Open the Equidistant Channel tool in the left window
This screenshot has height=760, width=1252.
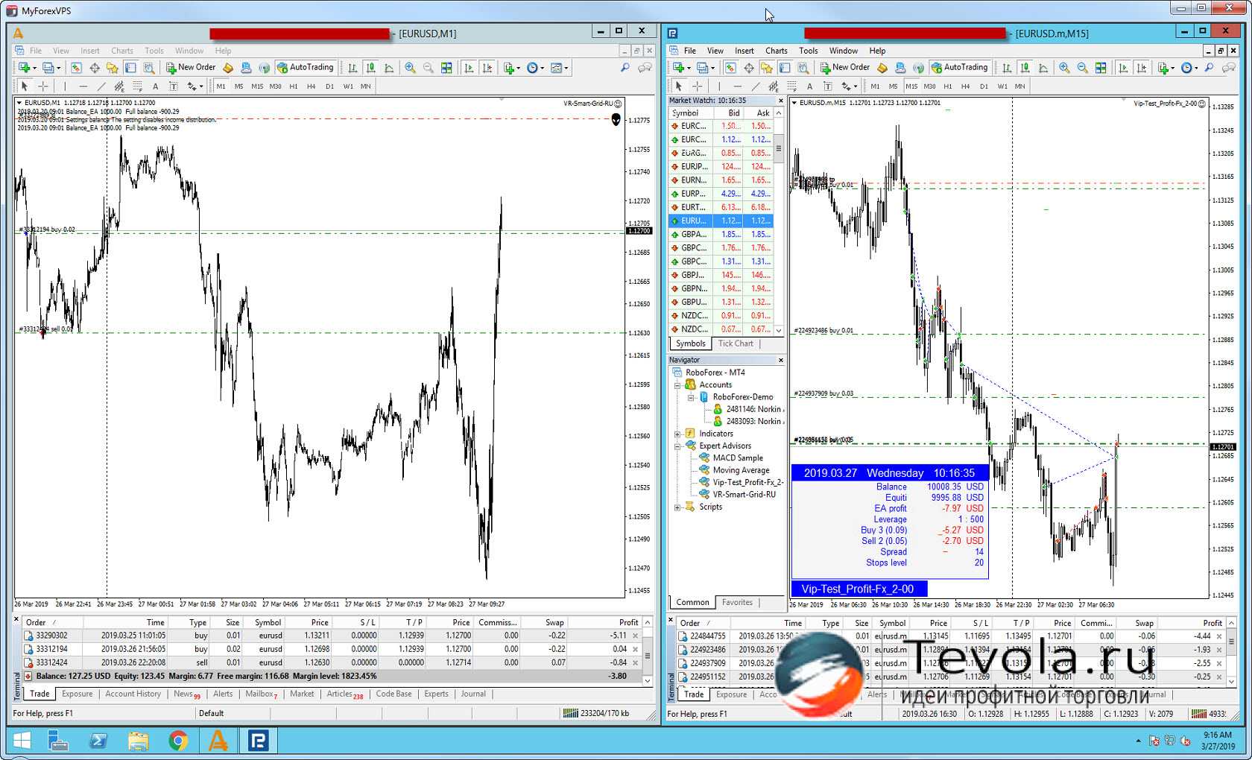119,86
